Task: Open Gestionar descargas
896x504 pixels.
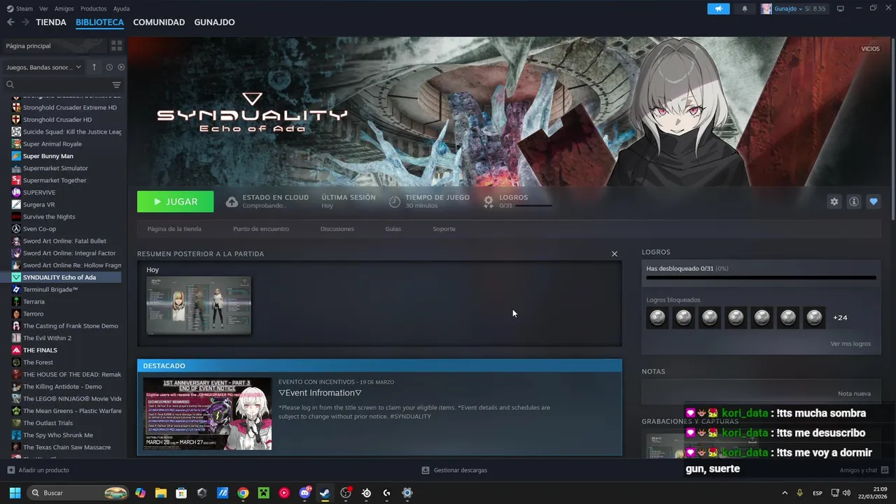Action: pos(454,470)
